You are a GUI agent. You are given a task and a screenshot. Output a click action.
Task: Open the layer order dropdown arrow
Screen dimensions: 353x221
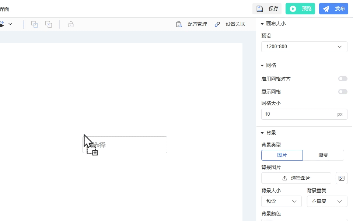pos(10,24)
